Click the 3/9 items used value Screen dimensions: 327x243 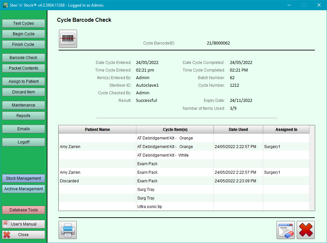pos(233,108)
